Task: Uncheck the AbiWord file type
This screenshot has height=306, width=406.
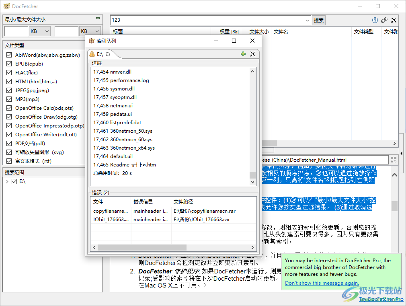Action: pos(9,55)
